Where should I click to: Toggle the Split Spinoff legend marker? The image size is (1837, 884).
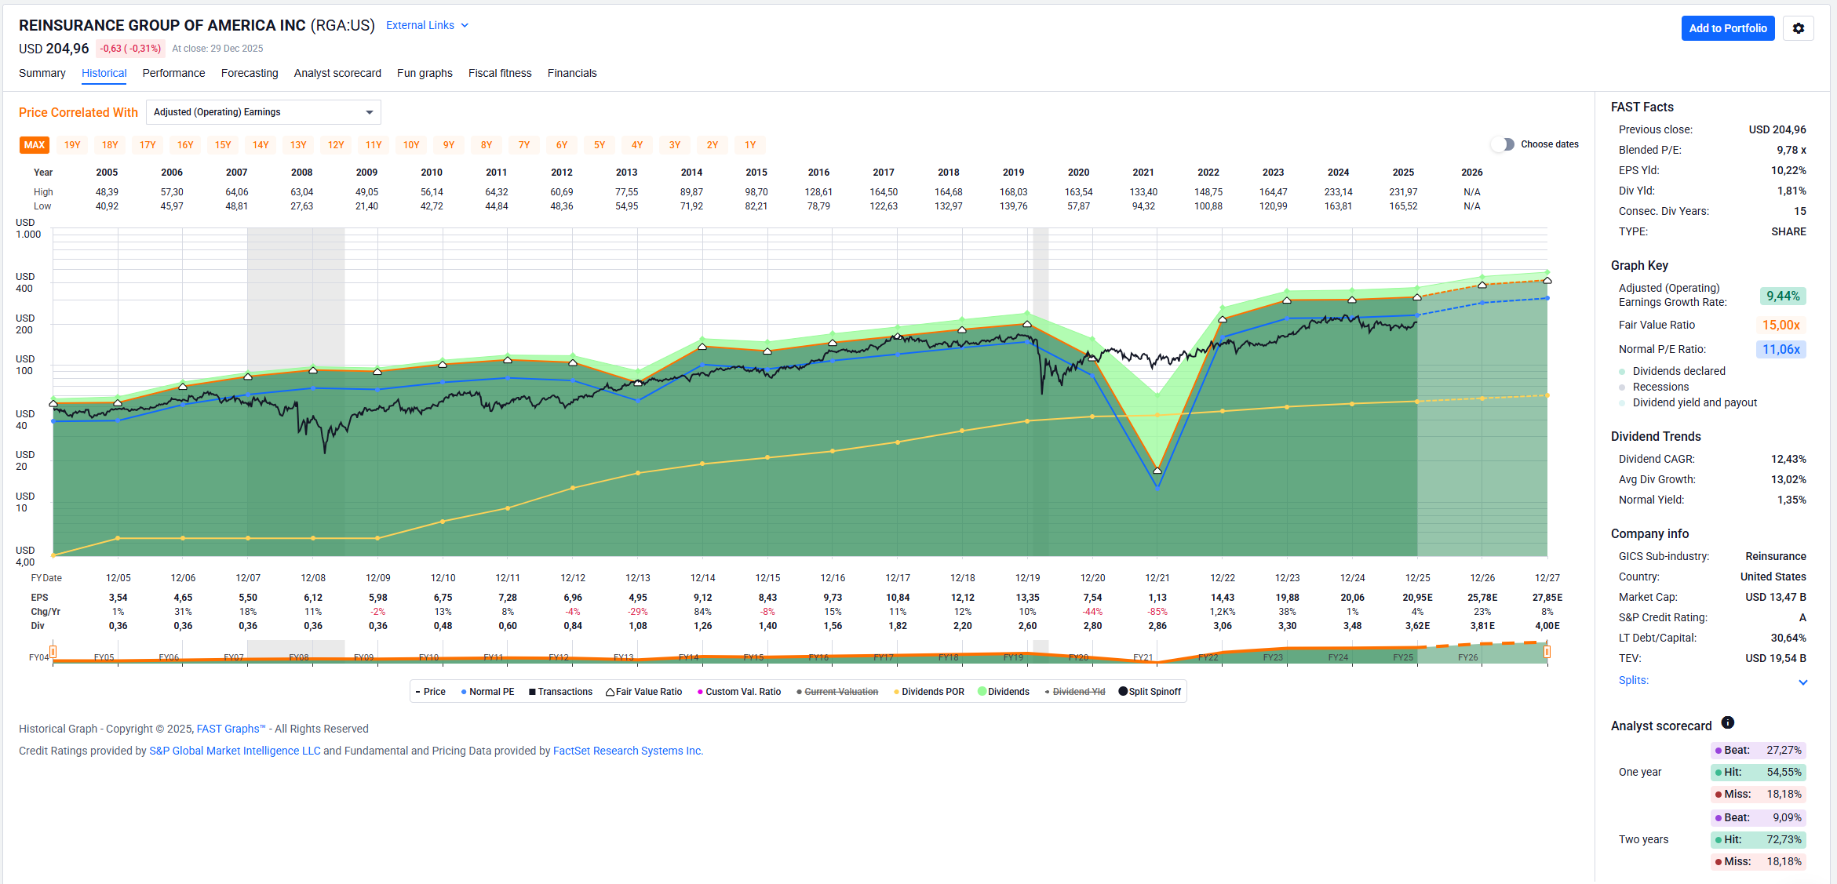pos(1123,691)
